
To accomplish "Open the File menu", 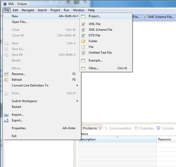I will click(7, 10).
